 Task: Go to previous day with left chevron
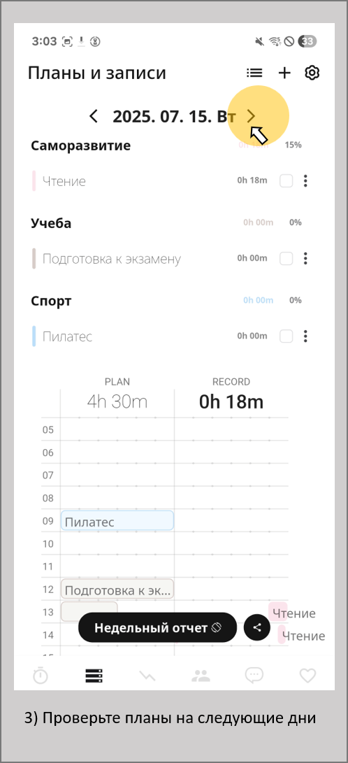click(94, 116)
